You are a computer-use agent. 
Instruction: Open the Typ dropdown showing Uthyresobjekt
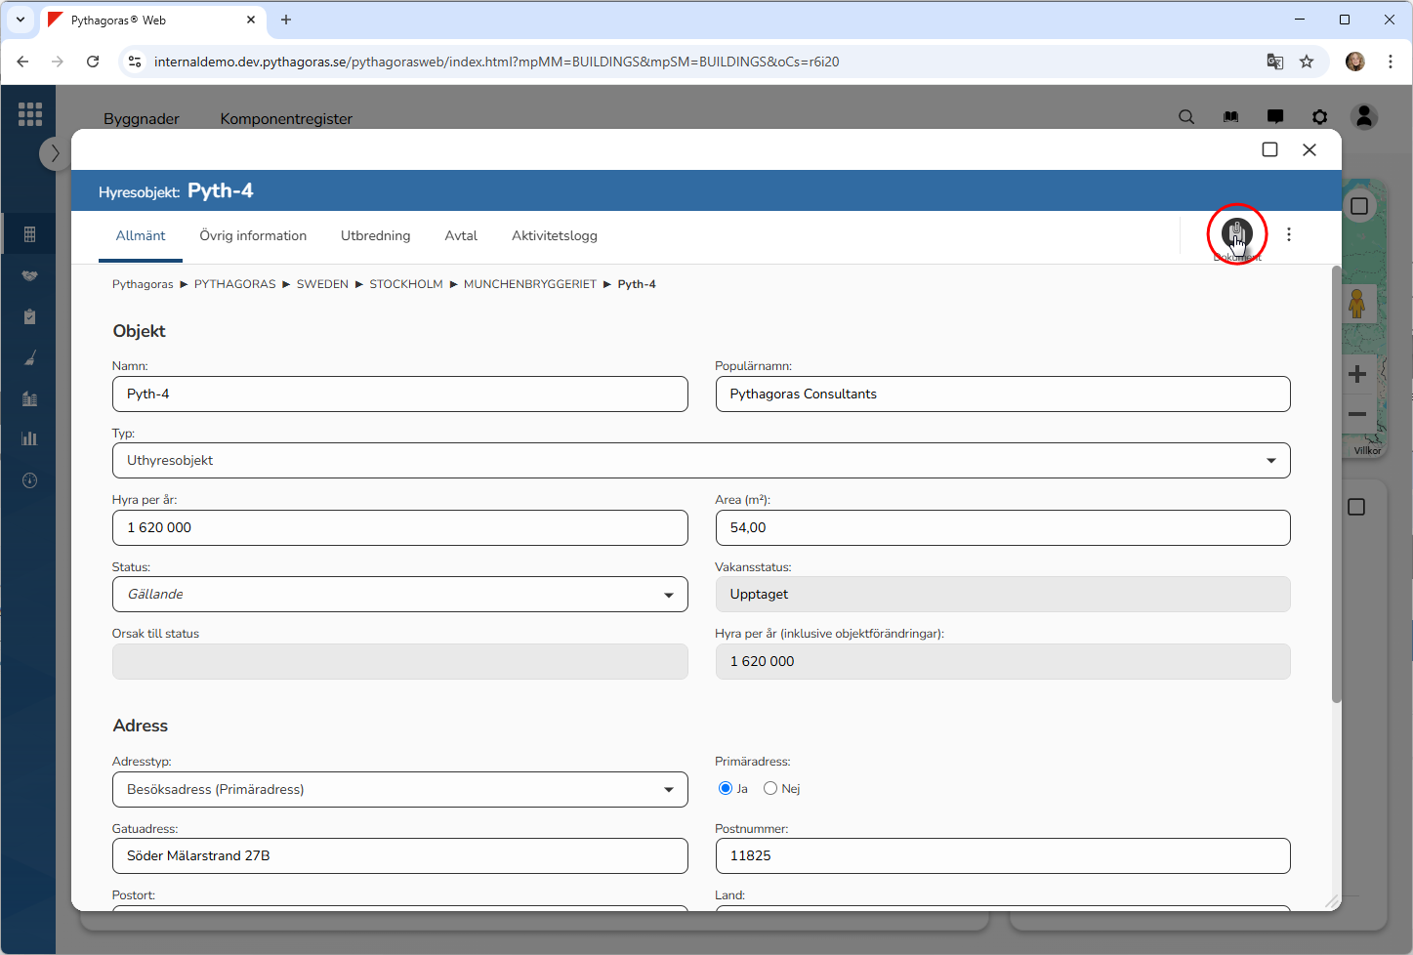pos(700,461)
